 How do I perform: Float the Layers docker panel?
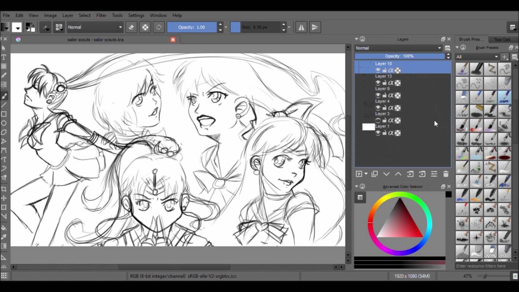pos(443,39)
